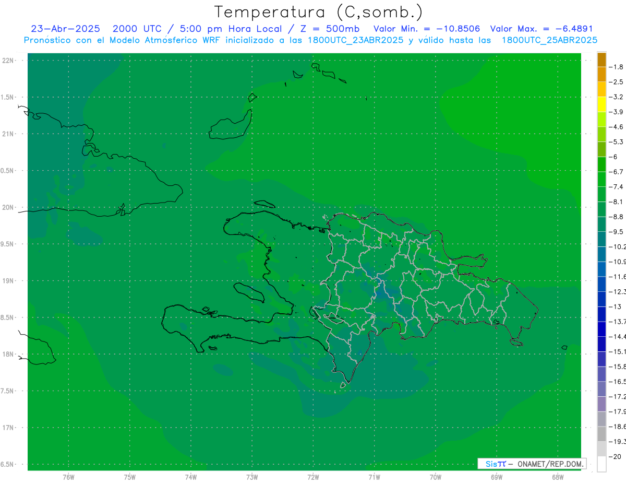Click the '-13' colorbar value label
The width and height of the screenshot is (626, 484).
tap(616, 306)
